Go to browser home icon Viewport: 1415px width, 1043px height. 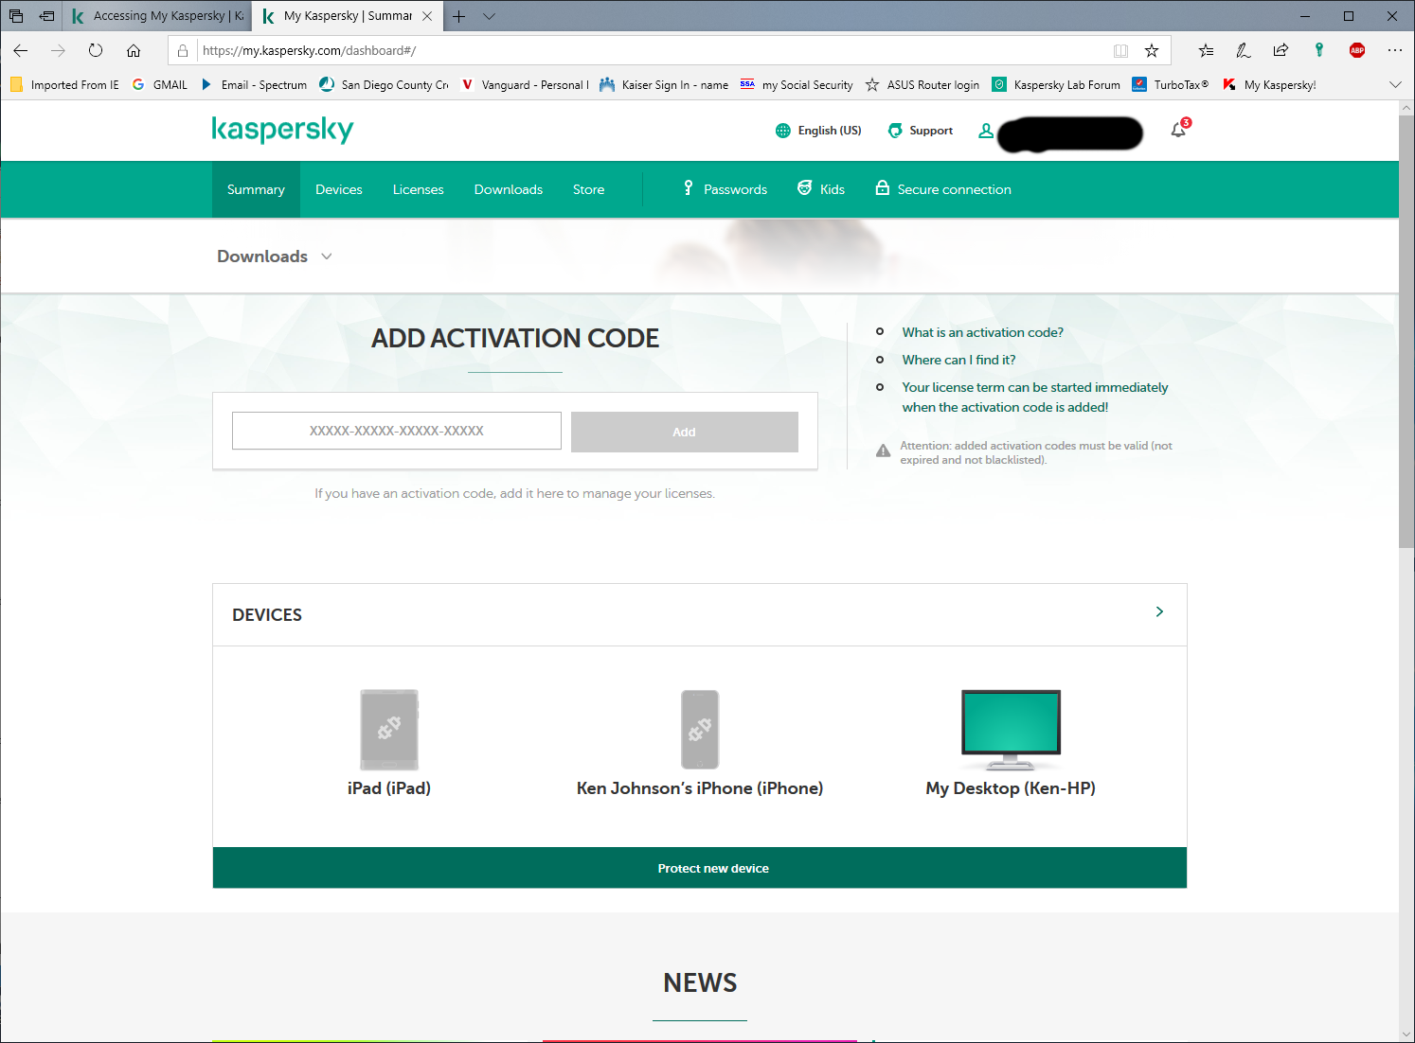134,50
